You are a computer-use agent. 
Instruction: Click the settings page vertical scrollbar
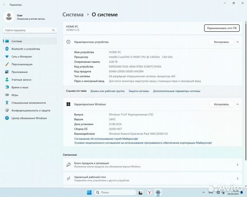pos(246,91)
